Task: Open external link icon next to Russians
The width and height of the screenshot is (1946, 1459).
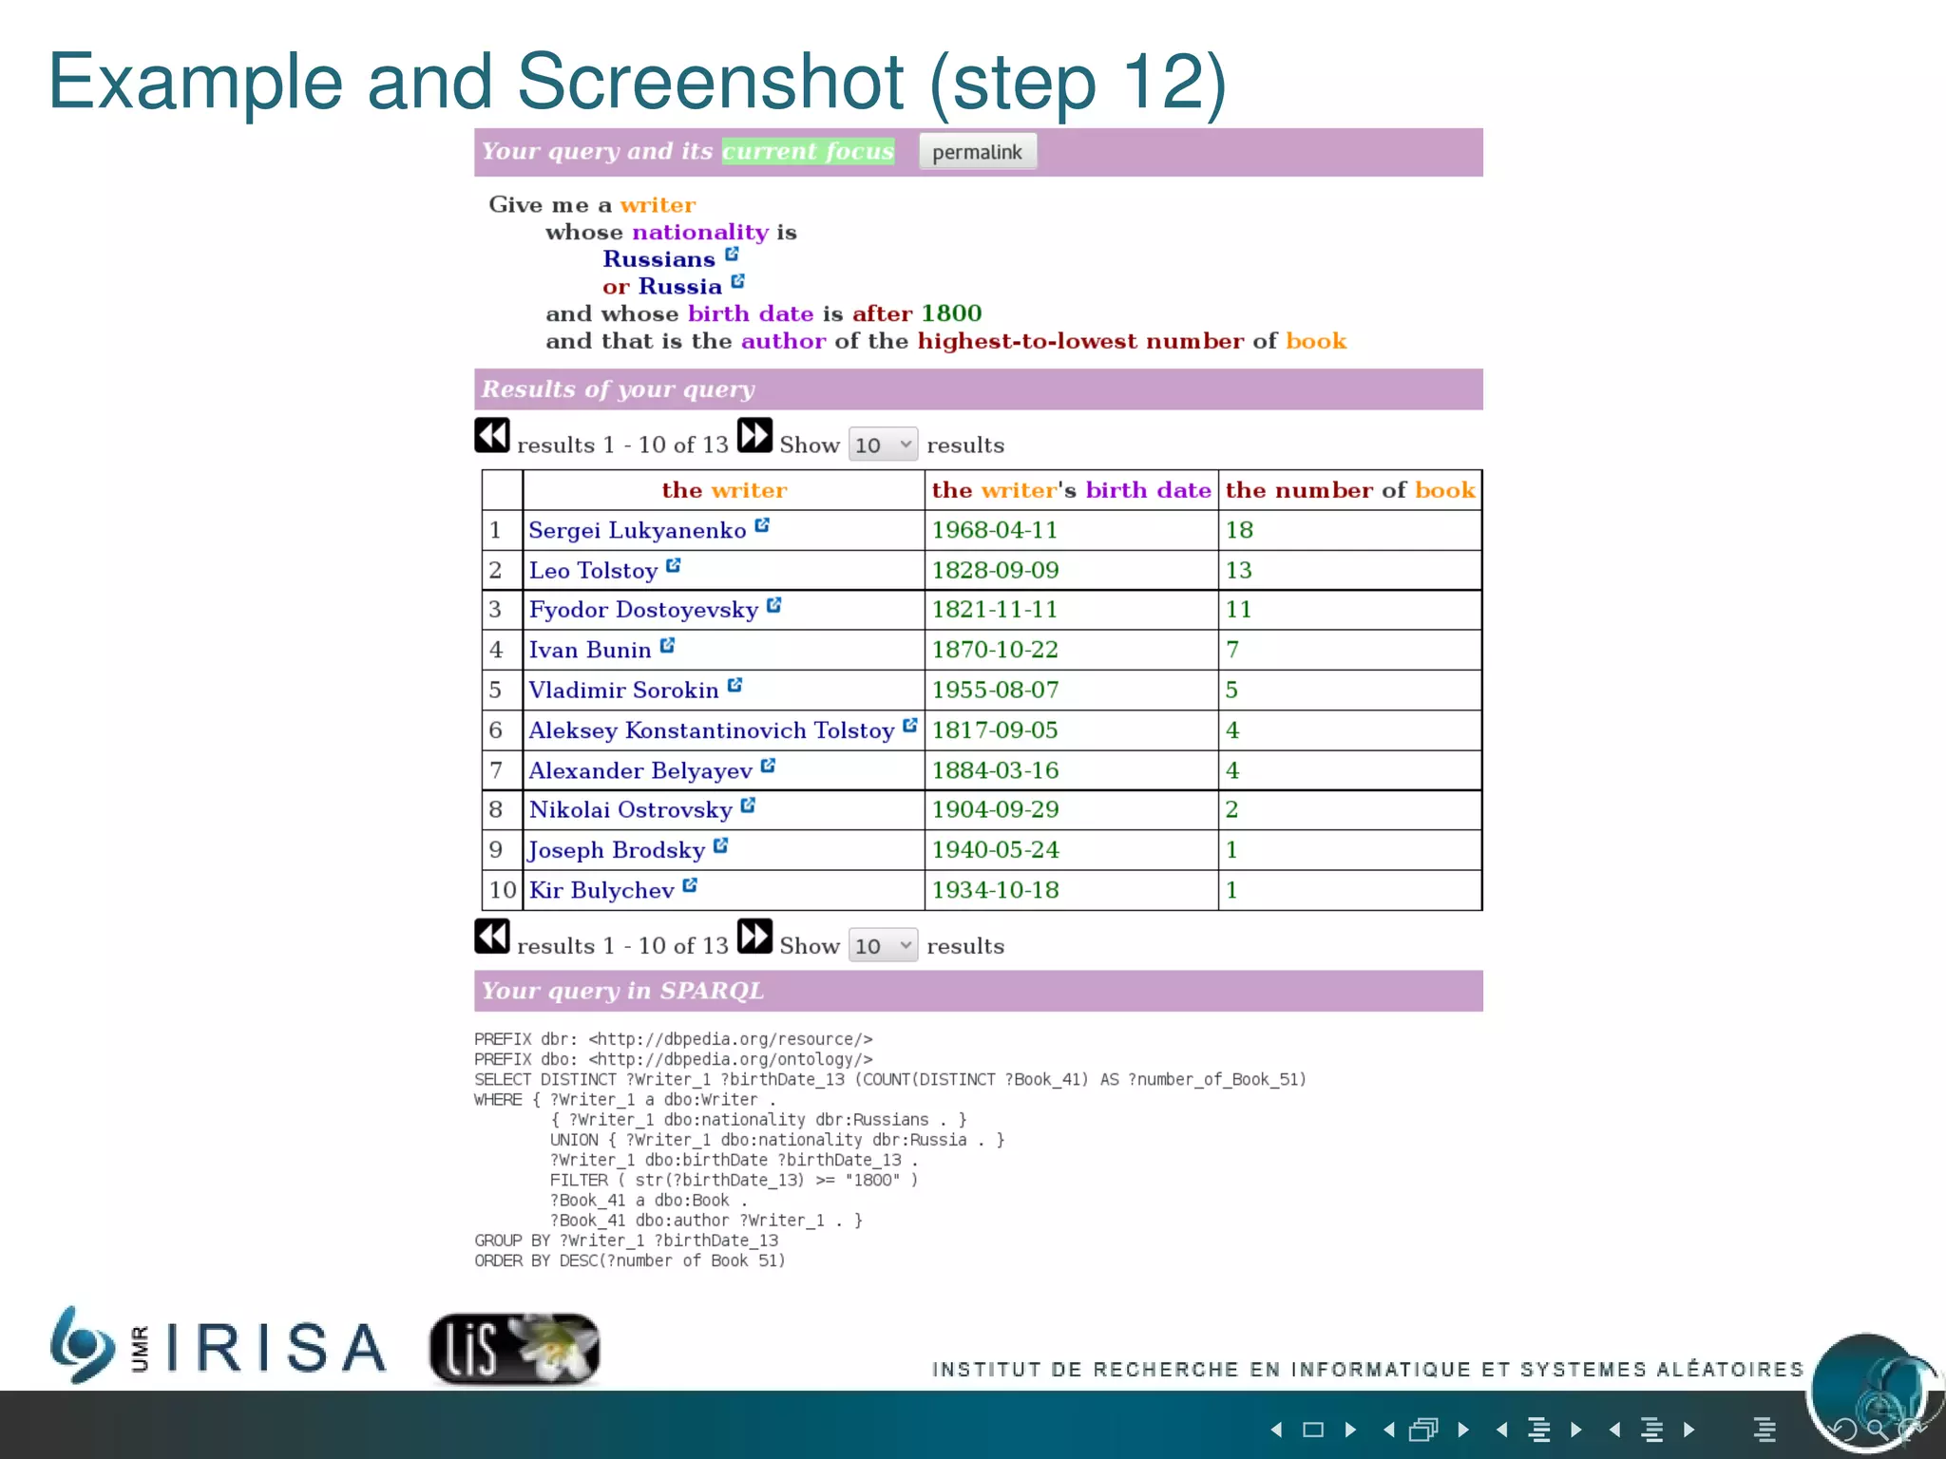Action: pos(732,255)
